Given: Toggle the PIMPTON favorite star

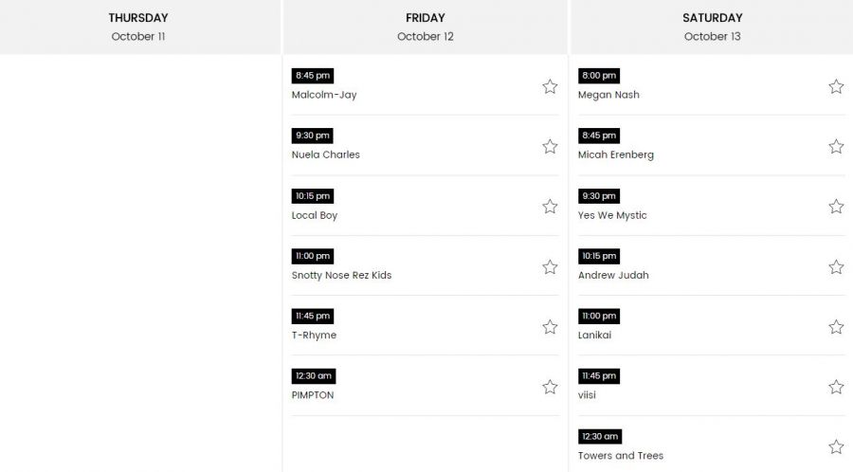Looking at the screenshot, I should [x=550, y=387].
